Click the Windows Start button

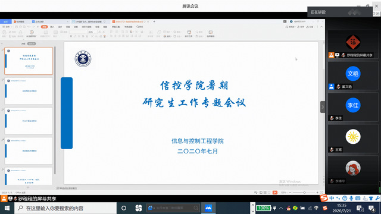tap(7, 208)
